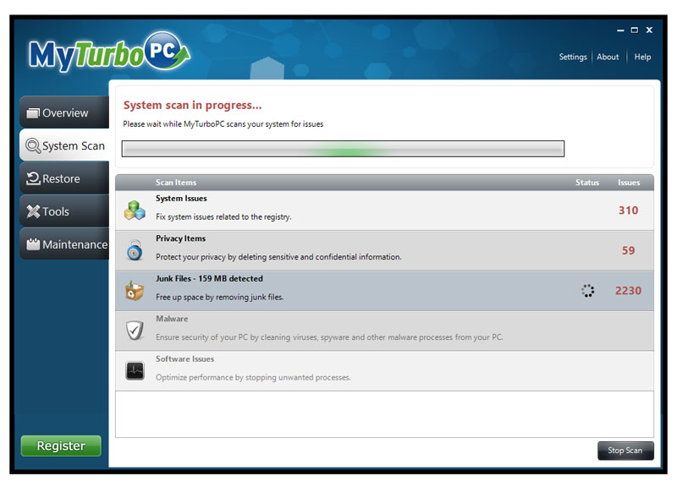Screen dimensions: 677x487
Task: Open the About menu link
Action: (x=608, y=57)
